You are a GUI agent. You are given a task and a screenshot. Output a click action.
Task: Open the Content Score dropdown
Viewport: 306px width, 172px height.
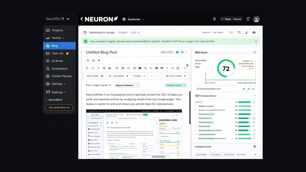176,85
